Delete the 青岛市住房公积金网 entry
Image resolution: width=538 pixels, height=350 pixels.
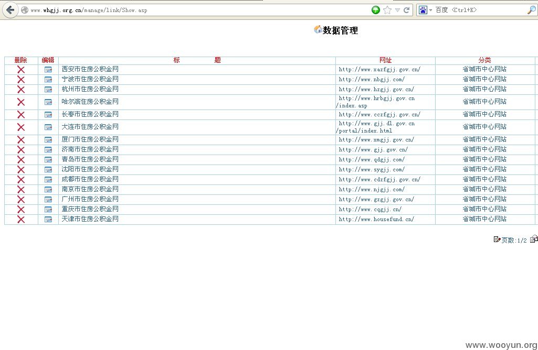21,160
